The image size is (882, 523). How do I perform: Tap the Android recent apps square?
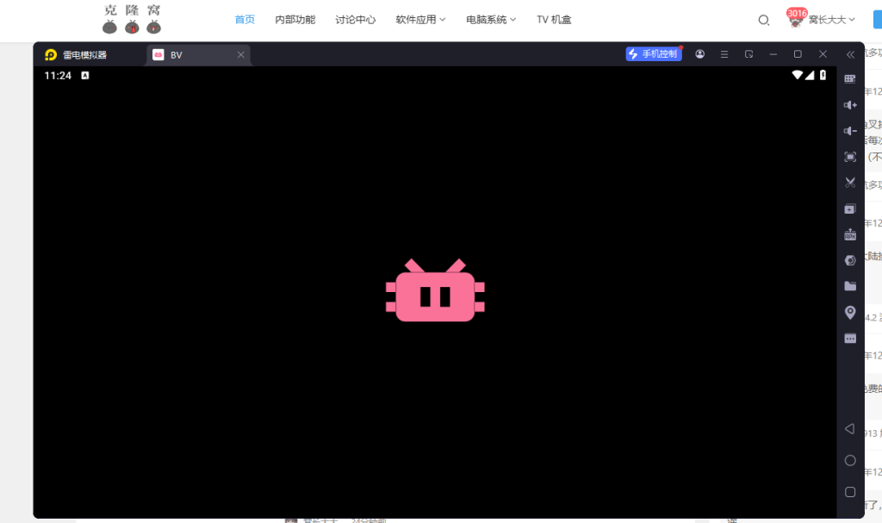pyautogui.click(x=850, y=492)
